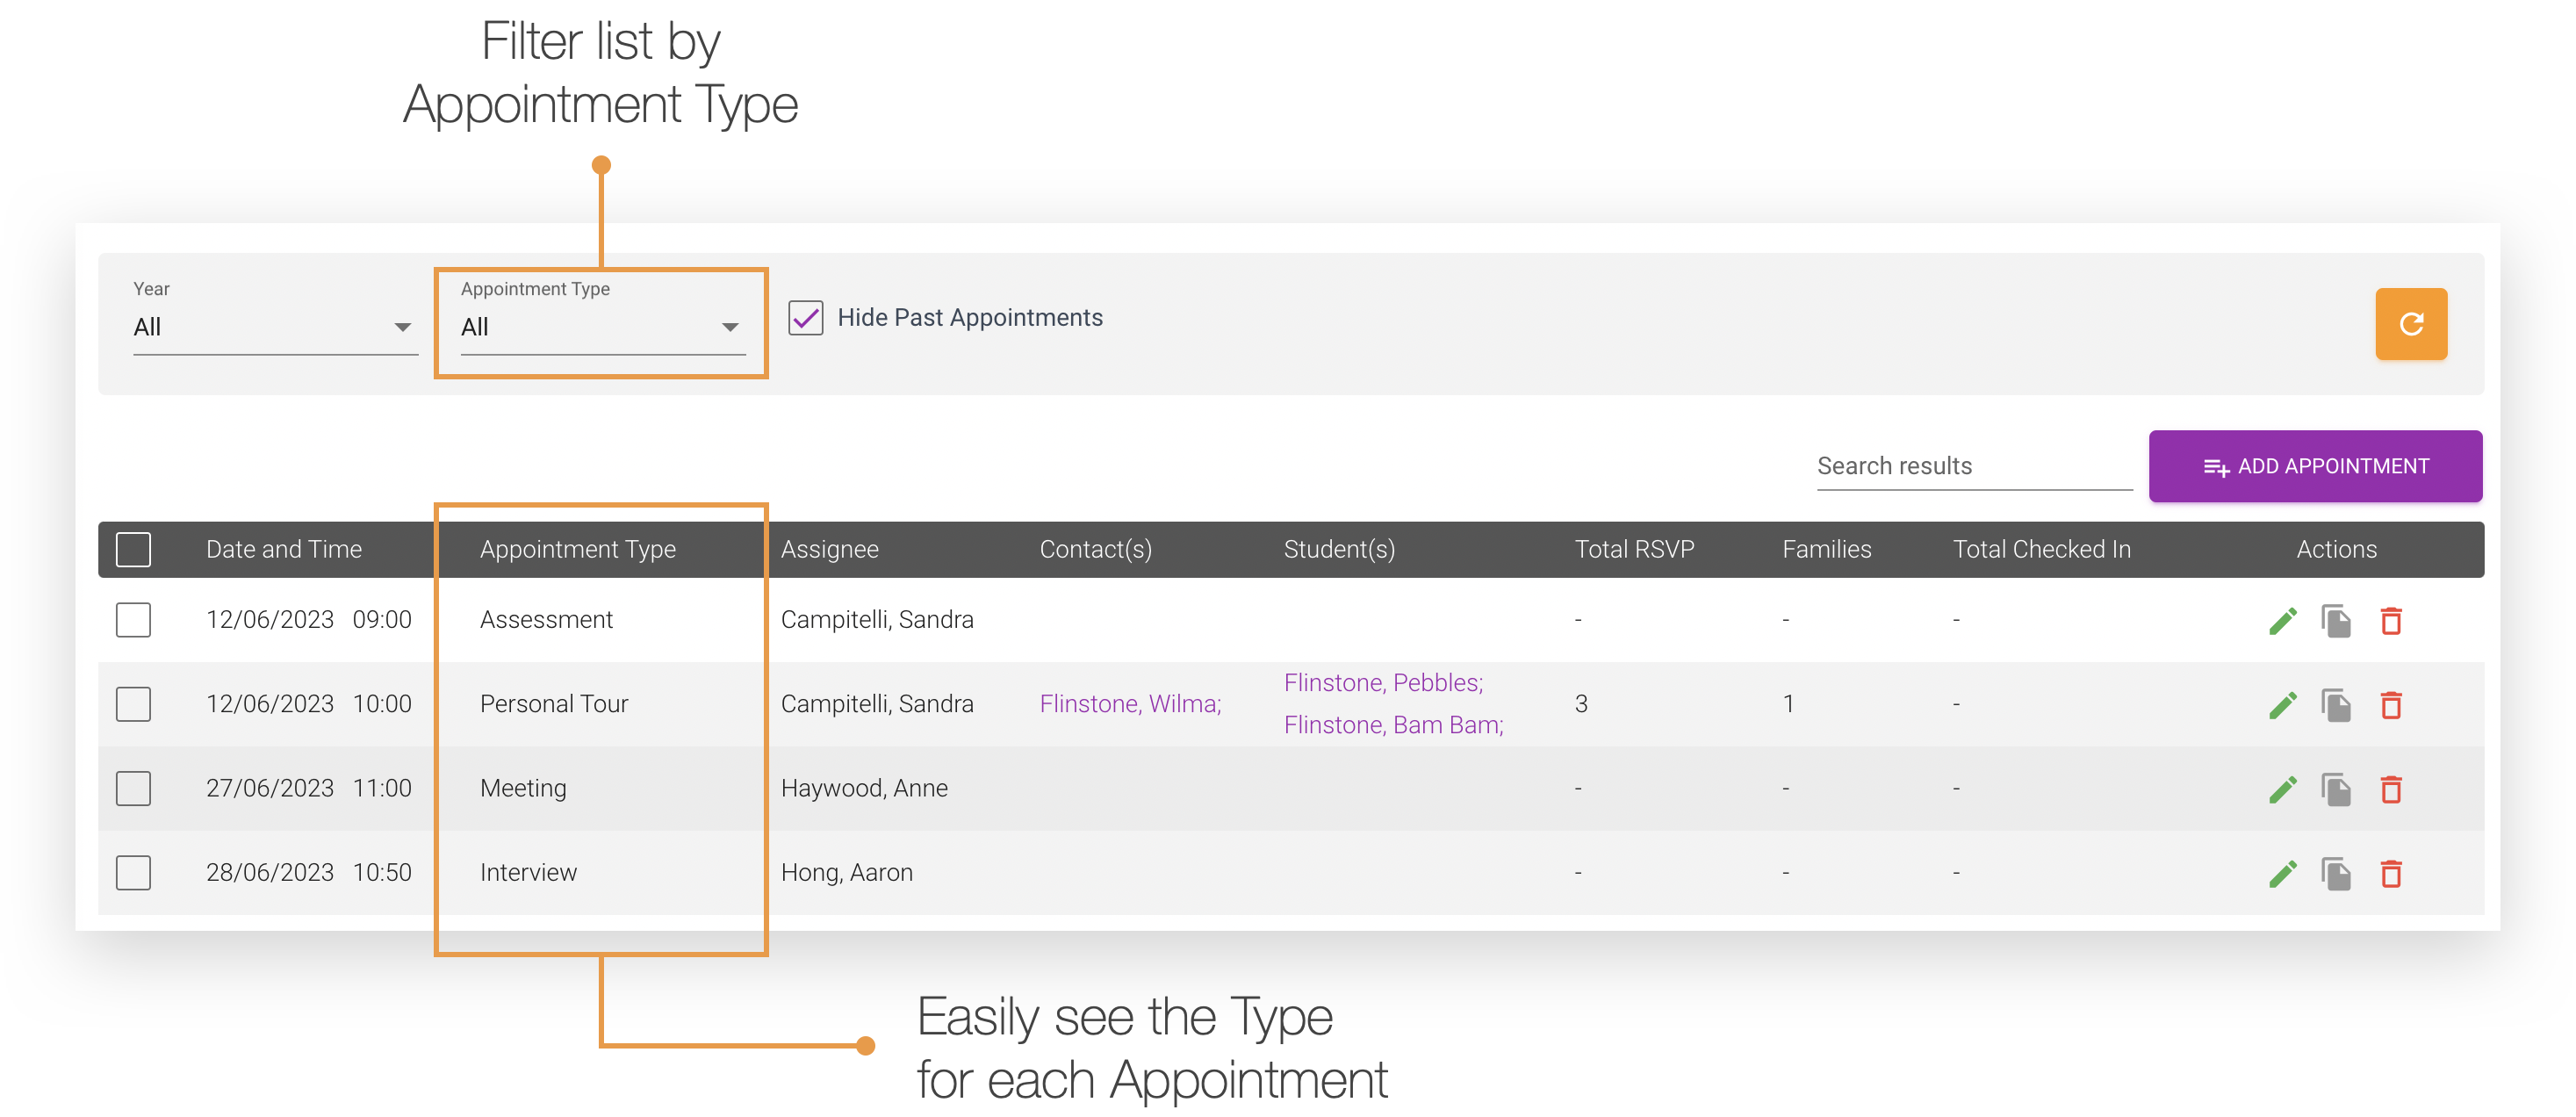The width and height of the screenshot is (2576, 1117).
Task: Click the Search results input field
Action: [x=1973, y=465]
